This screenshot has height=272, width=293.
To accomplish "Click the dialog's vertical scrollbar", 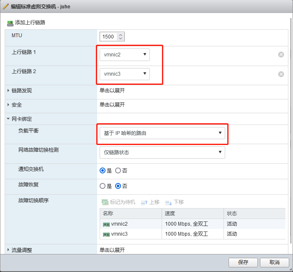I will click(x=291, y=131).
